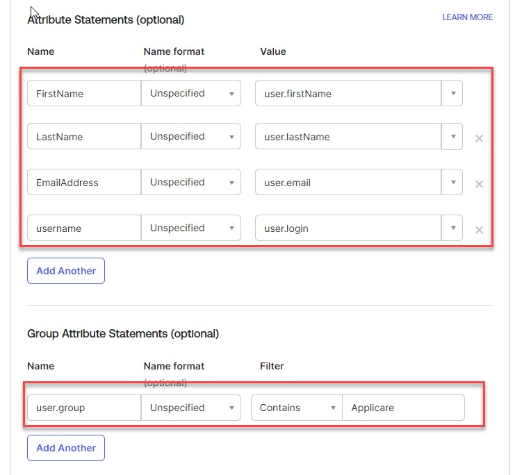Open Name format dropdown for FirstName
This screenshot has height=475, width=515.
point(191,93)
